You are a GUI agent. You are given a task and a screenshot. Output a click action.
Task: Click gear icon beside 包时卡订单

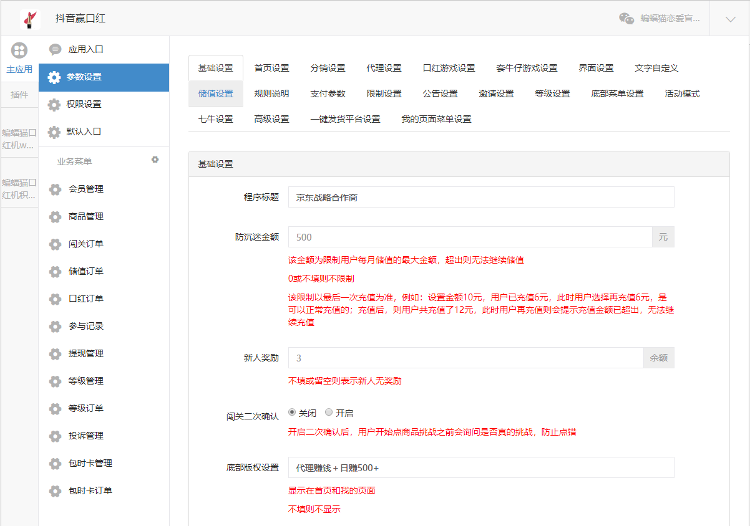[56, 491]
